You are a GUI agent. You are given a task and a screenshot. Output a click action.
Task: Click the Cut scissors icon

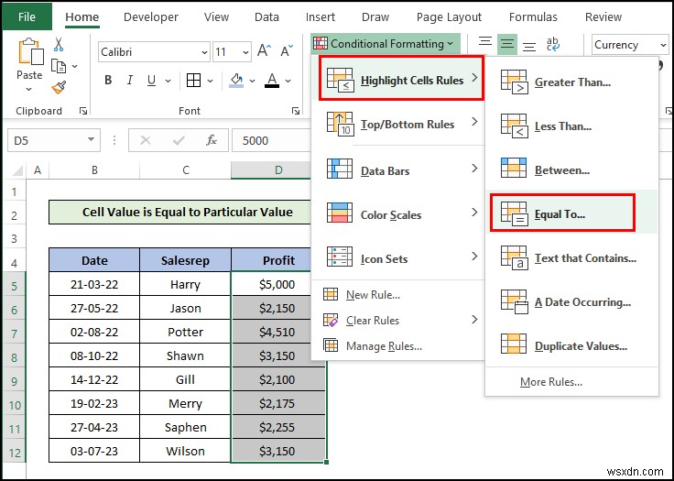[59, 44]
